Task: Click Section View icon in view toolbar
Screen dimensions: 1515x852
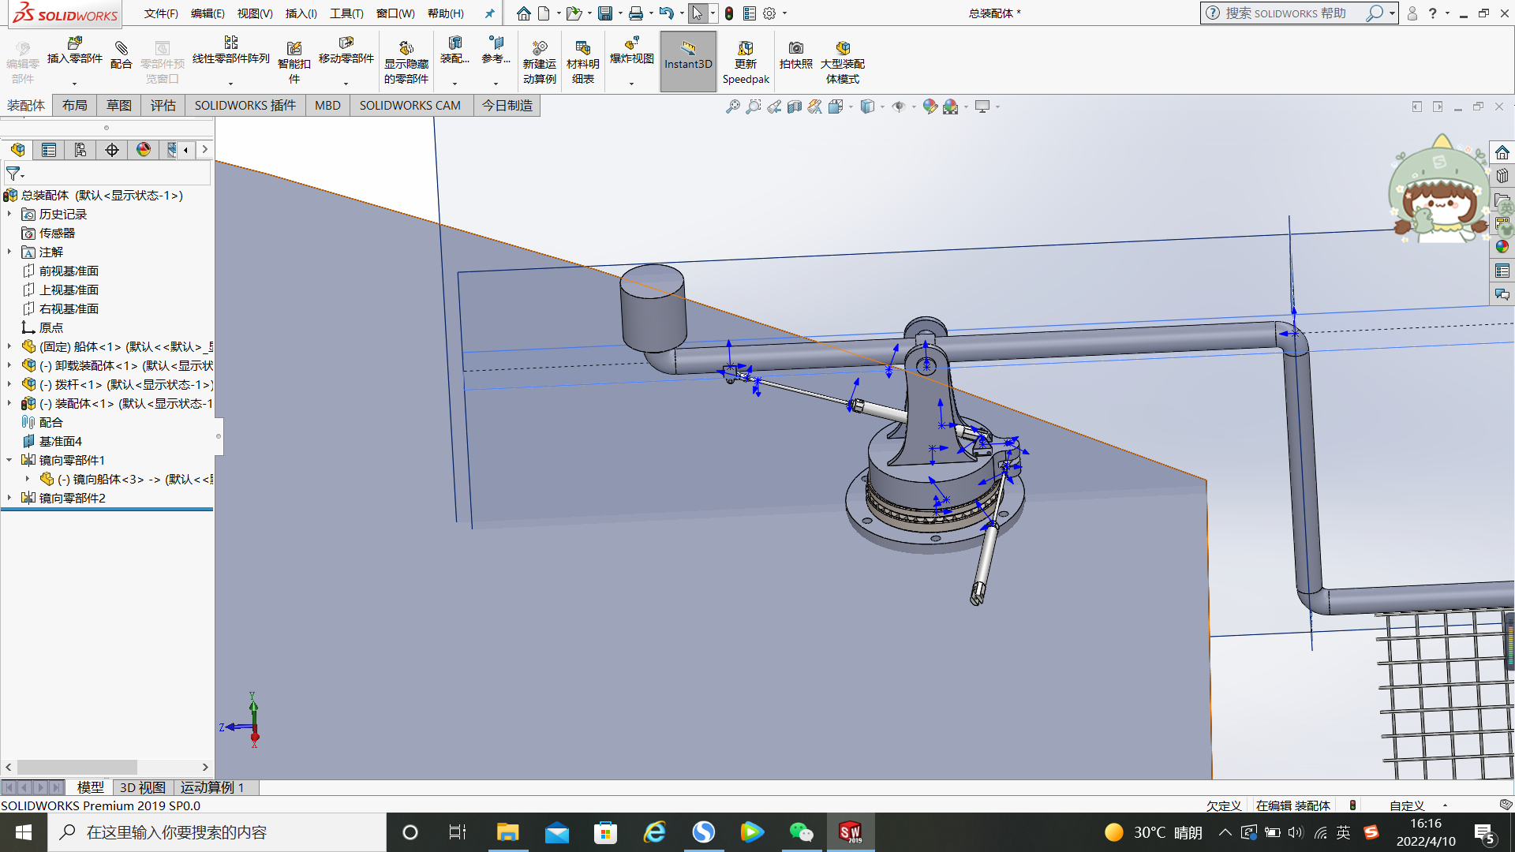Action: [x=795, y=106]
